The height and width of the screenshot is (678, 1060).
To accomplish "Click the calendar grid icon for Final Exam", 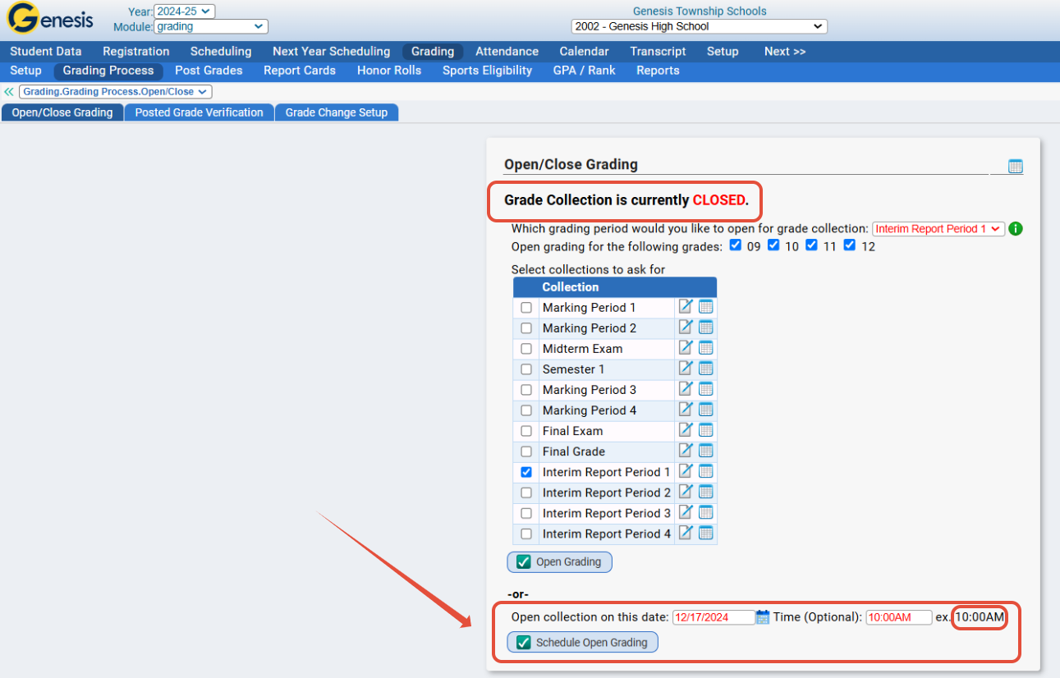I will pyautogui.click(x=706, y=430).
